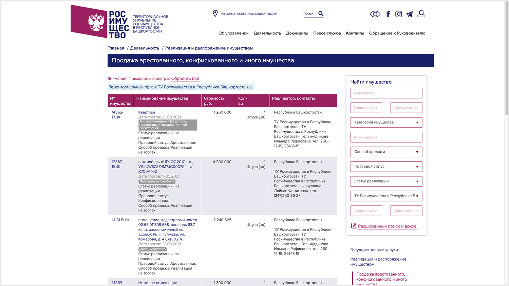Click the Дата торгов с field
509x286 pixels.
pos(366,211)
